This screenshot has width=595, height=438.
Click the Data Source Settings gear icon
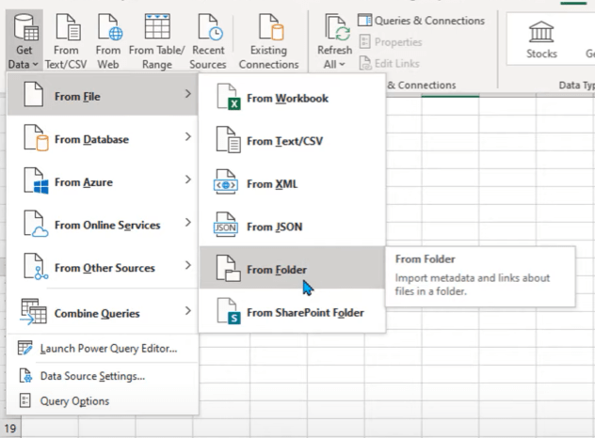click(25, 375)
